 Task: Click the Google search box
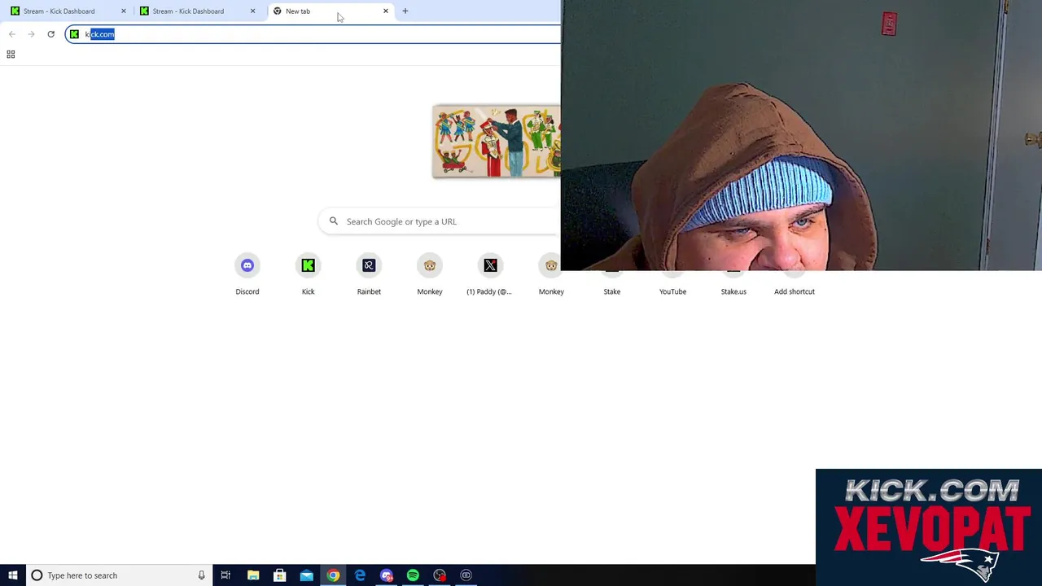(x=440, y=221)
